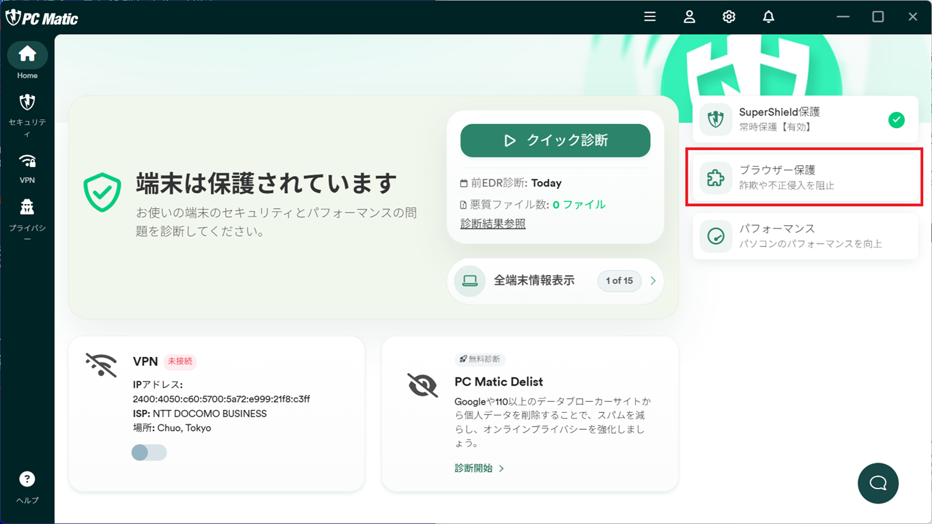Minimize the PC Matic window

click(843, 17)
